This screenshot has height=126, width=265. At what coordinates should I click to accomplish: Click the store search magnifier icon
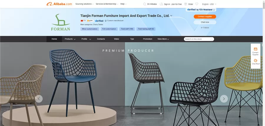click(212, 39)
